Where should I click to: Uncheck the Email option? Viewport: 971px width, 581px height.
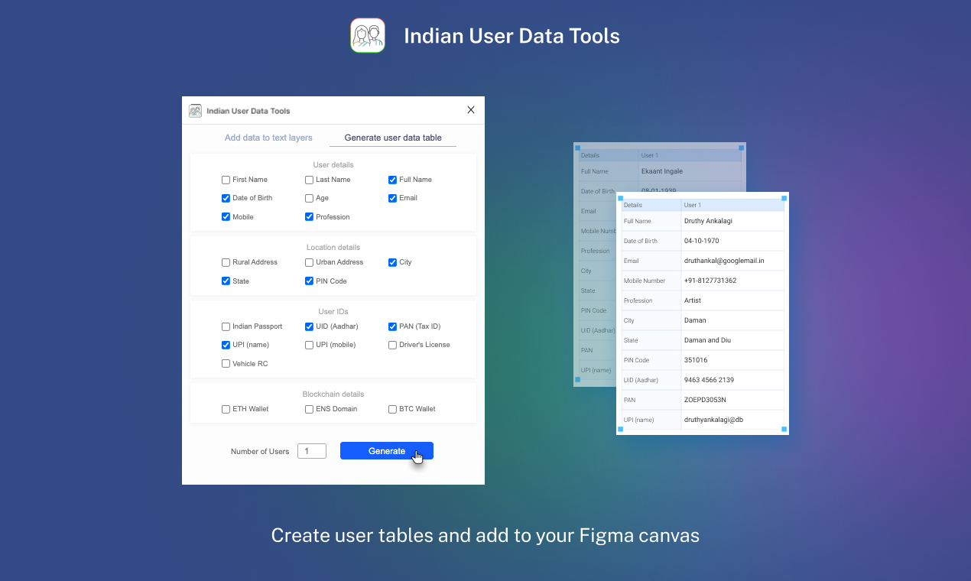click(391, 197)
